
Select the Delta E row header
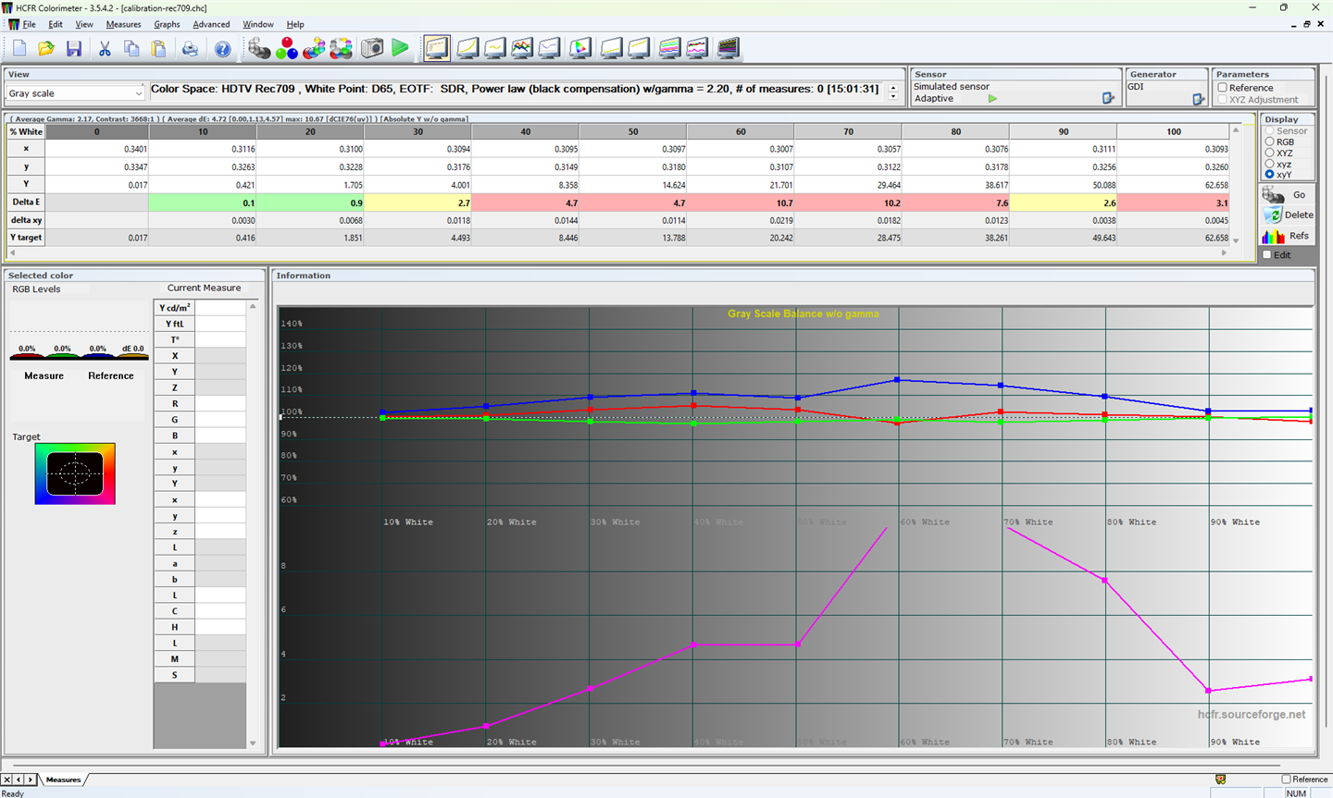click(26, 203)
